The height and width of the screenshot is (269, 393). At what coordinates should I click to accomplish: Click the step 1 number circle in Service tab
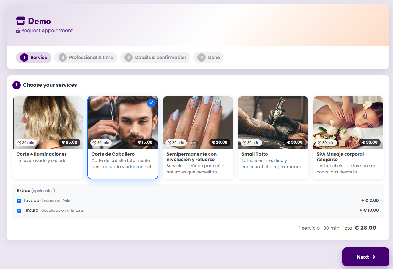[24, 58]
